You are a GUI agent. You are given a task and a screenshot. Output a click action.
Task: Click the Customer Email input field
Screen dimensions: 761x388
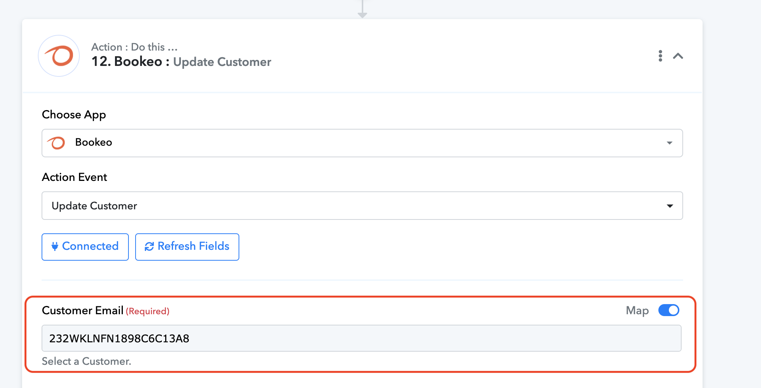point(361,338)
